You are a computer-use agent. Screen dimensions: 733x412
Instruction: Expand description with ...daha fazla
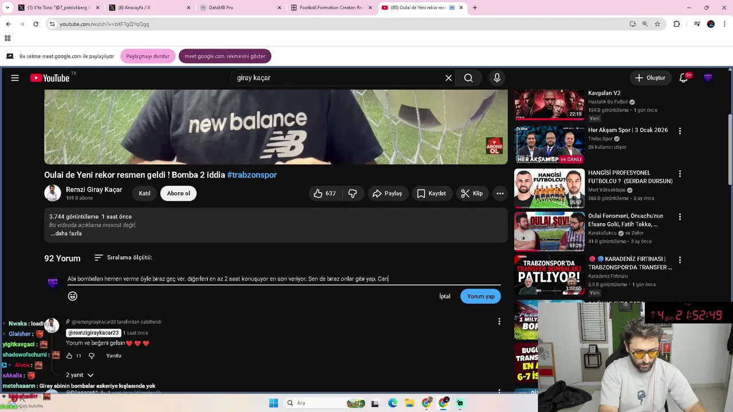[66, 233]
